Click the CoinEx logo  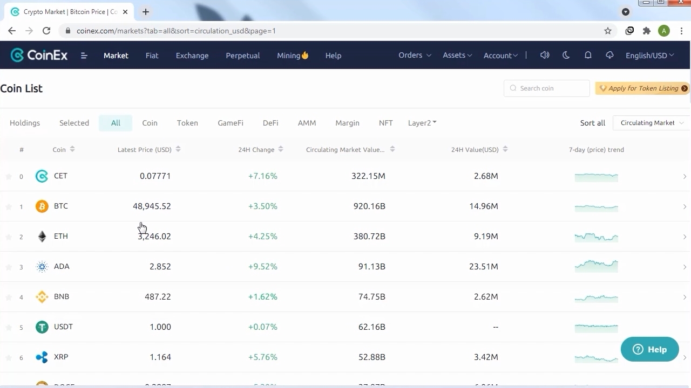(x=39, y=56)
